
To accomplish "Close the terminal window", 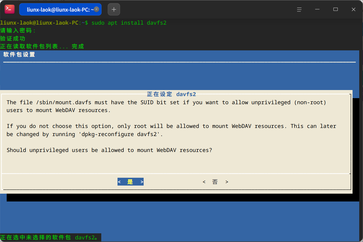I will click(353, 10).
